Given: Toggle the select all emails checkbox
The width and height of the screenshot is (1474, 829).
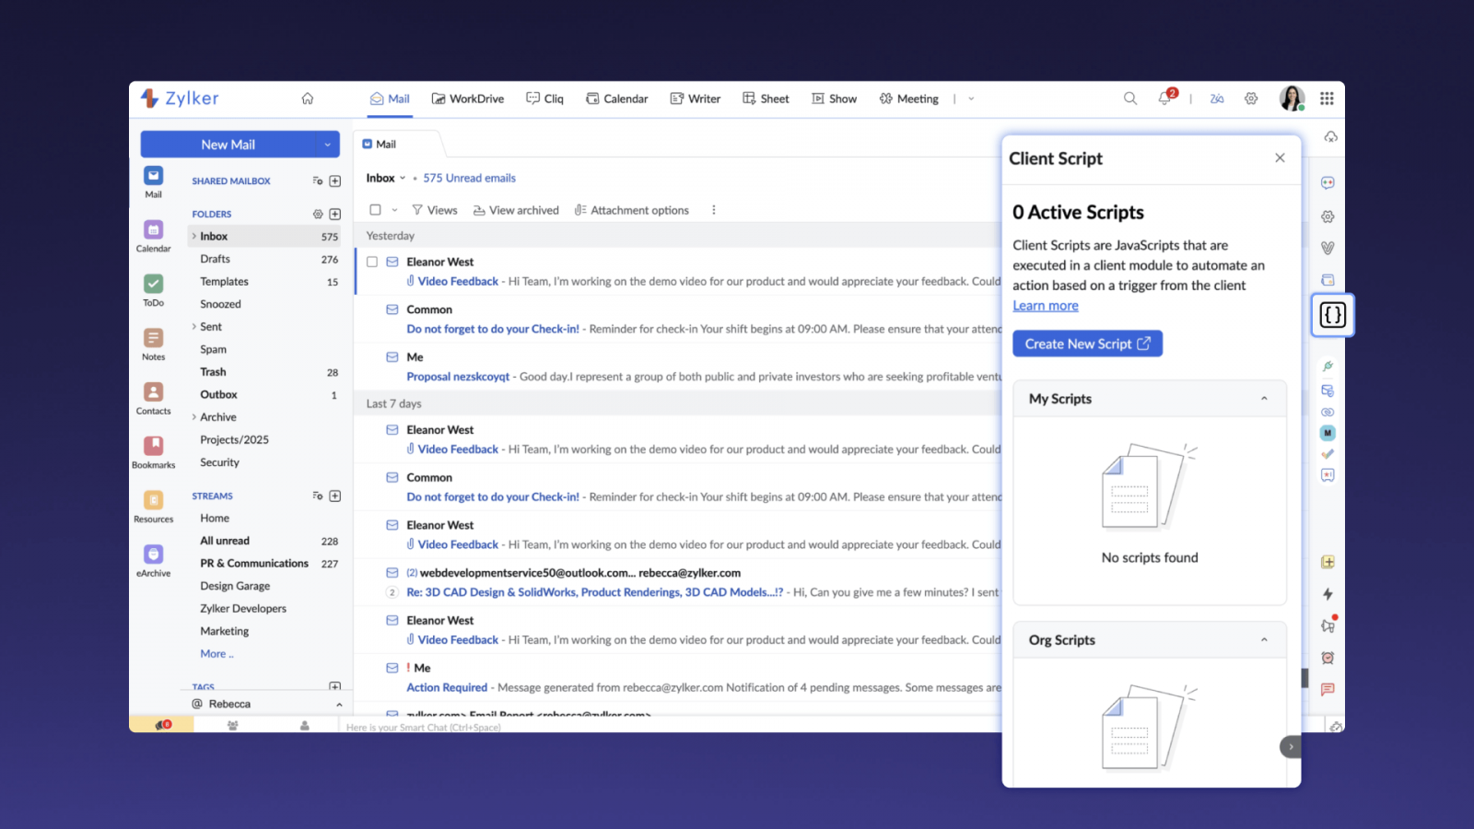Looking at the screenshot, I should coord(375,210).
